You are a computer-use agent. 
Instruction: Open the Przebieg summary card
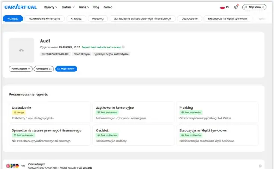tap(217, 113)
